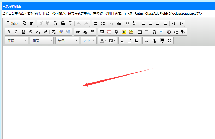Click the anchor flag icon

point(92,32)
